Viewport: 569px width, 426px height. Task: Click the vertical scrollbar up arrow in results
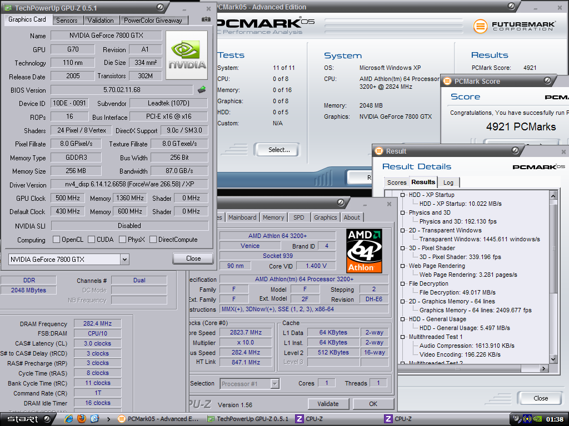553,196
